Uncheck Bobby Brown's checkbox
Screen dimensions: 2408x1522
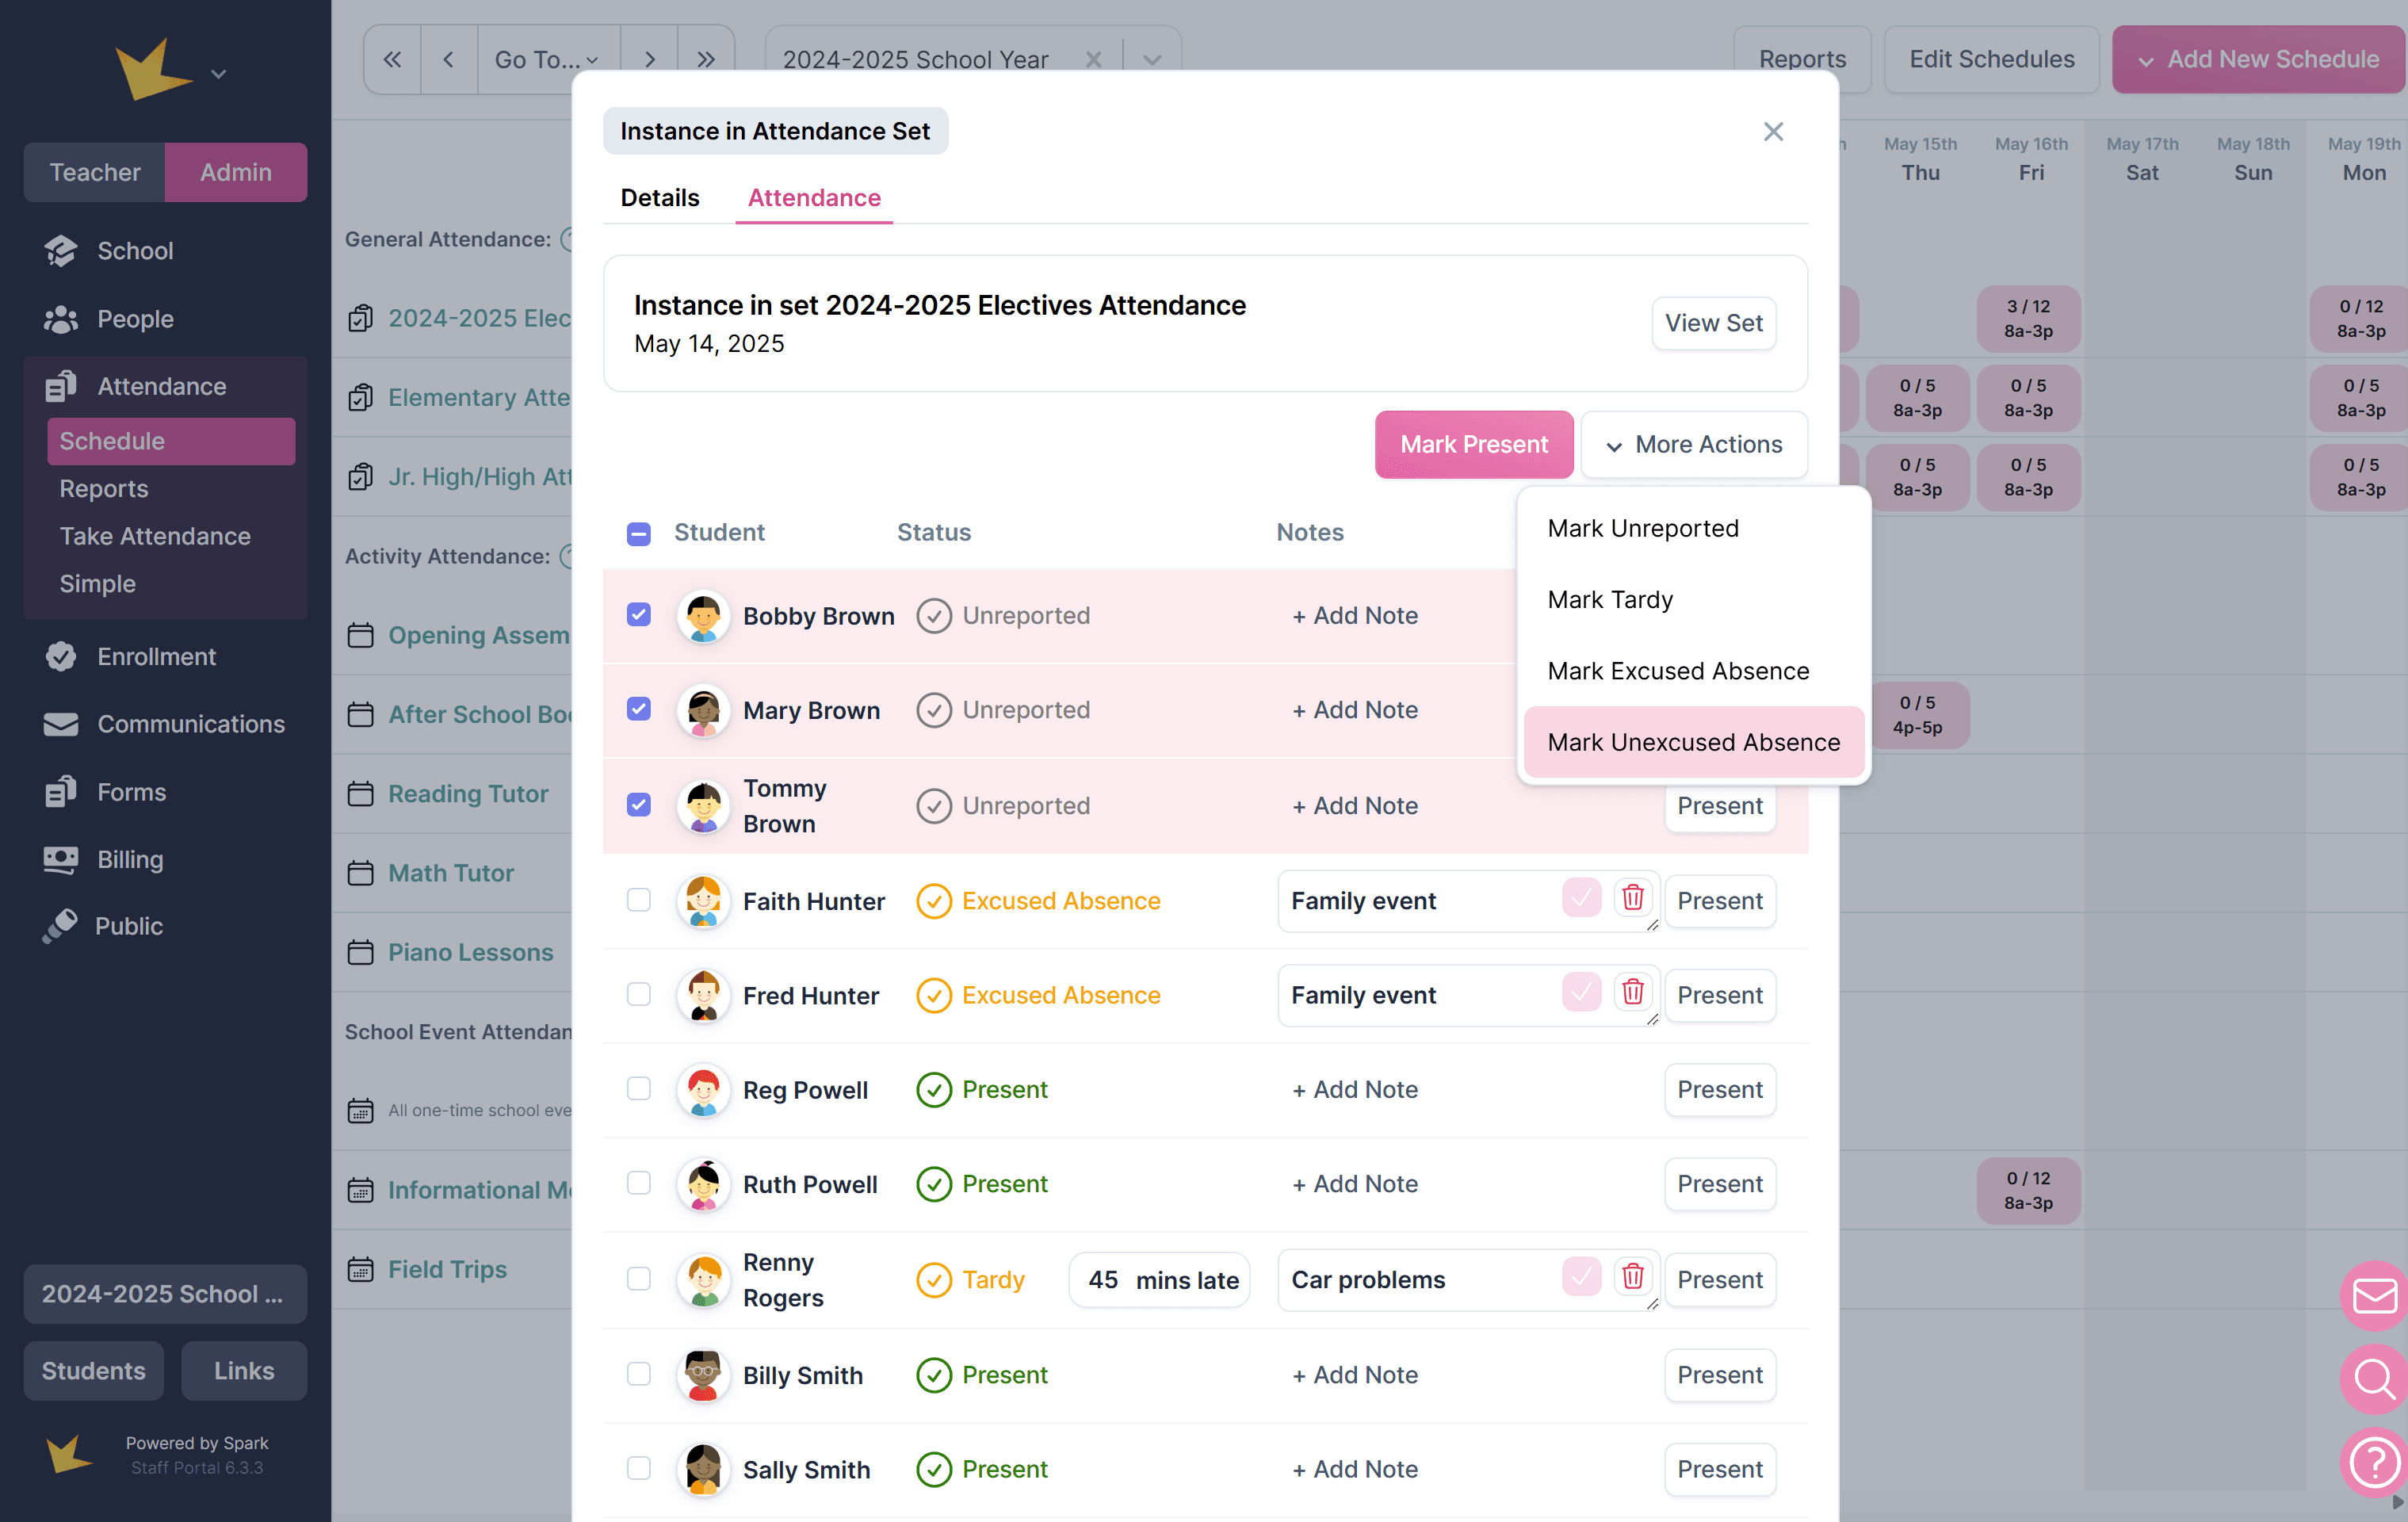638,615
